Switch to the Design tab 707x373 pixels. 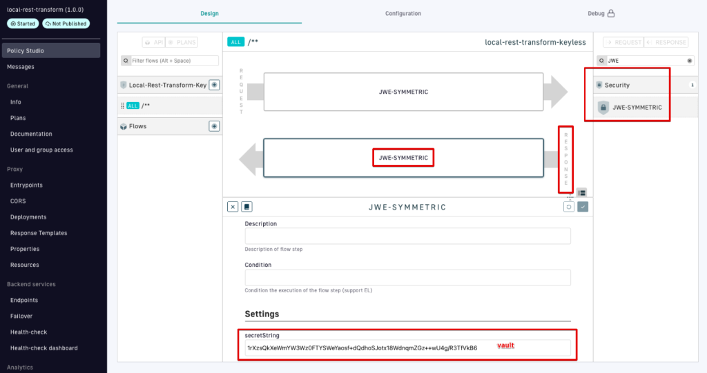(x=209, y=14)
